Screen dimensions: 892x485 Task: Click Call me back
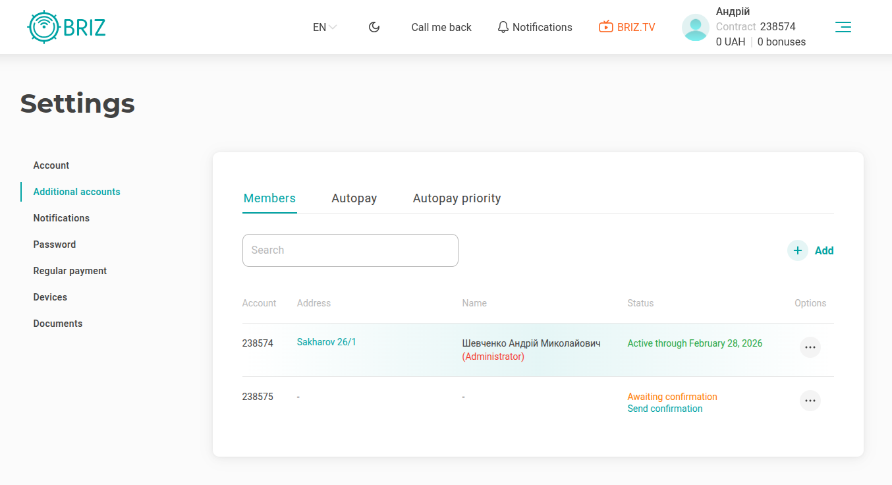441,27
